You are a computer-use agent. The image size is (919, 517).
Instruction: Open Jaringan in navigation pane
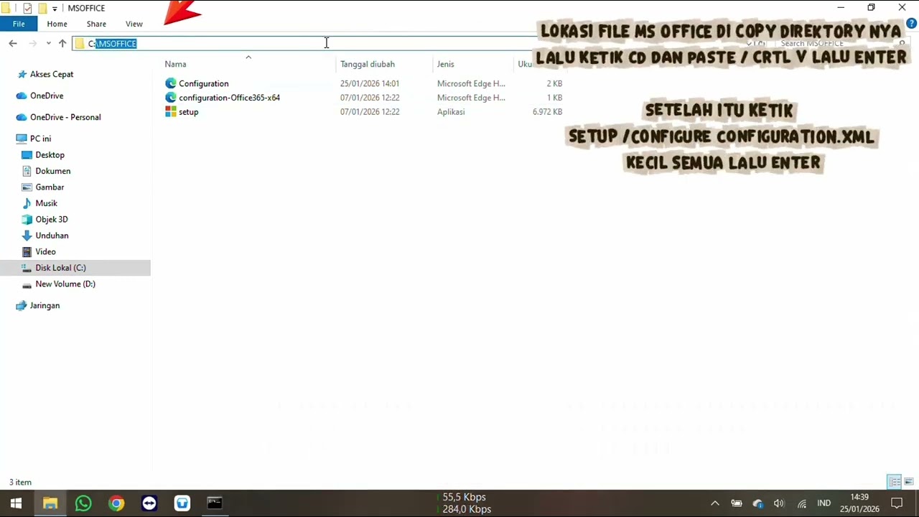click(45, 305)
